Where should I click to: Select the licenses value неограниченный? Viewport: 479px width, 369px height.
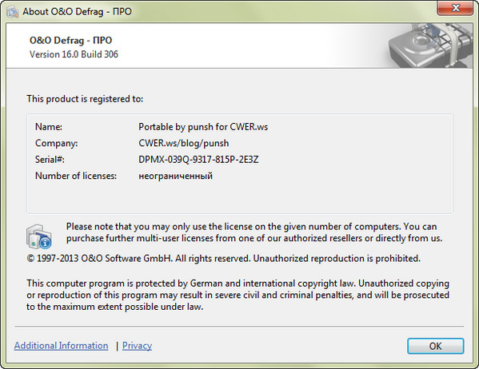pyautogui.click(x=176, y=176)
